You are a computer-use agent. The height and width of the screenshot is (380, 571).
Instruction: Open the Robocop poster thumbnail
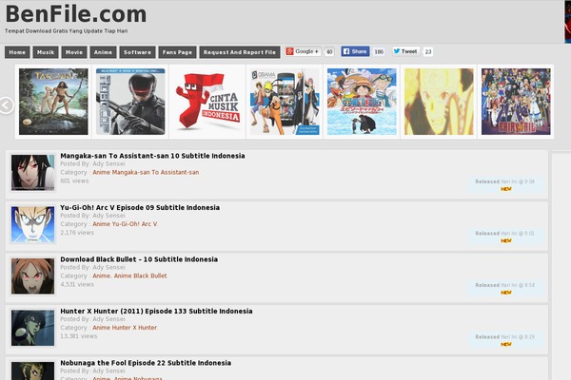click(x=130, y=102)
